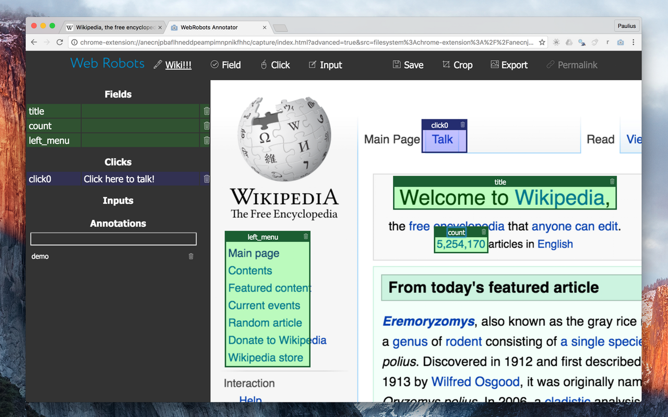This screenshot has width=668, height=417.
Task: Activate the Crop tool
Action: point(457,65)
